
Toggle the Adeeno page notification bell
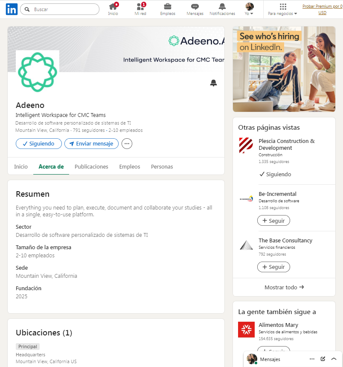pyautogui.click(x=213, y=83)
